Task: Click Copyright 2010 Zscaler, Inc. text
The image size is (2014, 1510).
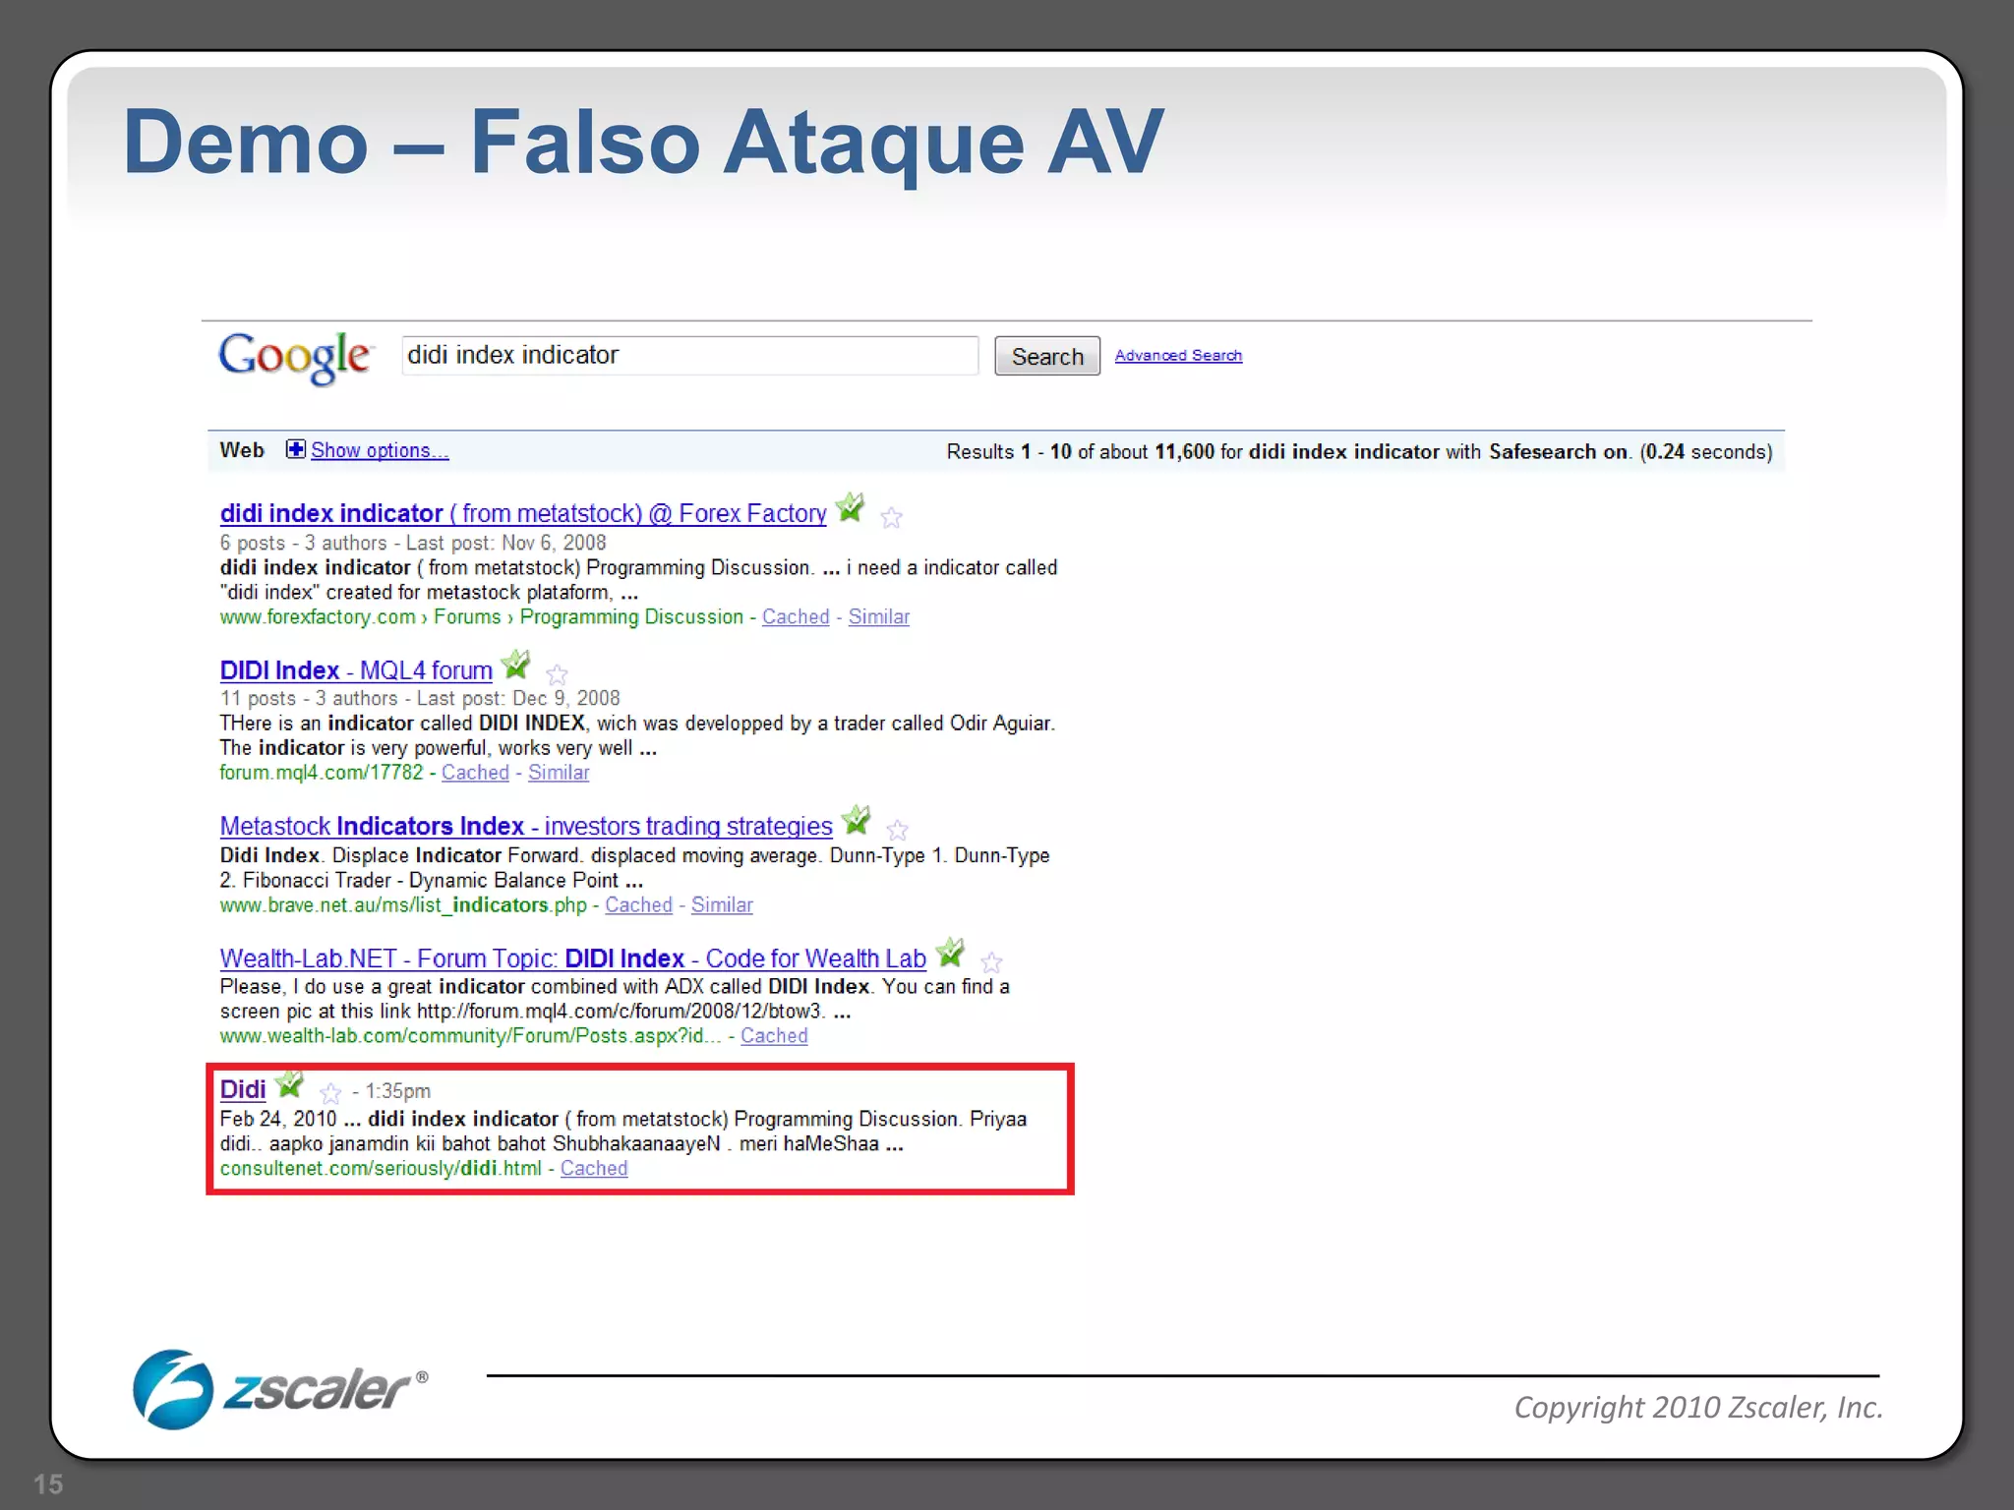Action: [1698, 1408]
